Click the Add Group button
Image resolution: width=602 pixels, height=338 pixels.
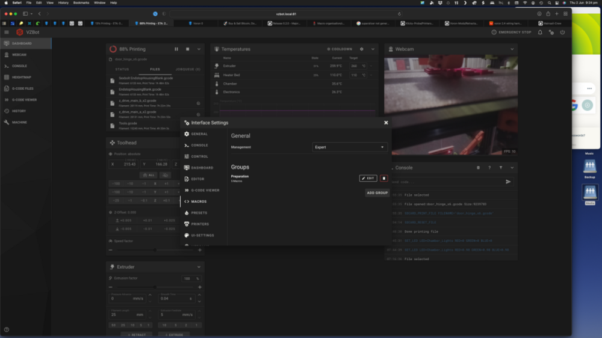click(377, 193)
